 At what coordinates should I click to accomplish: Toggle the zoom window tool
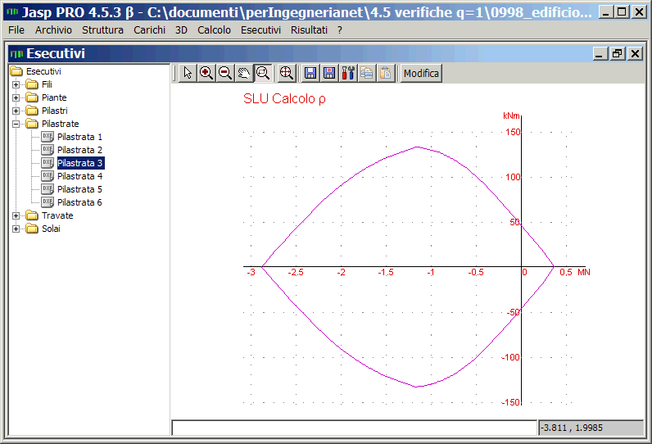263,73
